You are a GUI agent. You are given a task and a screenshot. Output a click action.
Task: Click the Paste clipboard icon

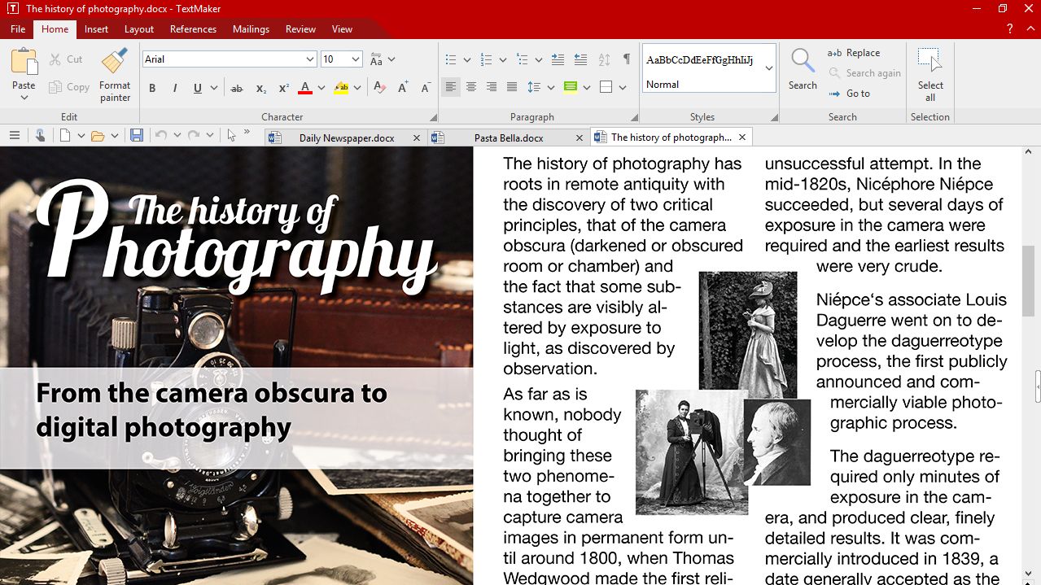pos(24,63)
